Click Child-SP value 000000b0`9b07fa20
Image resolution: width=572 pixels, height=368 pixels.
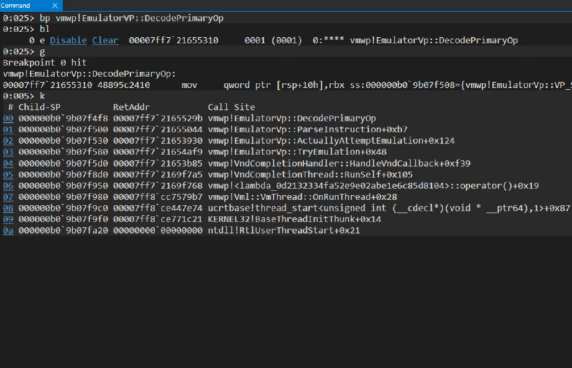[x=63, y=231]
